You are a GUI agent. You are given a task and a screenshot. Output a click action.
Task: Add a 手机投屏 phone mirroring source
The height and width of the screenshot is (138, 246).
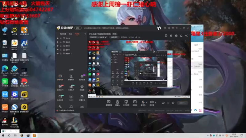coord(126,103)
